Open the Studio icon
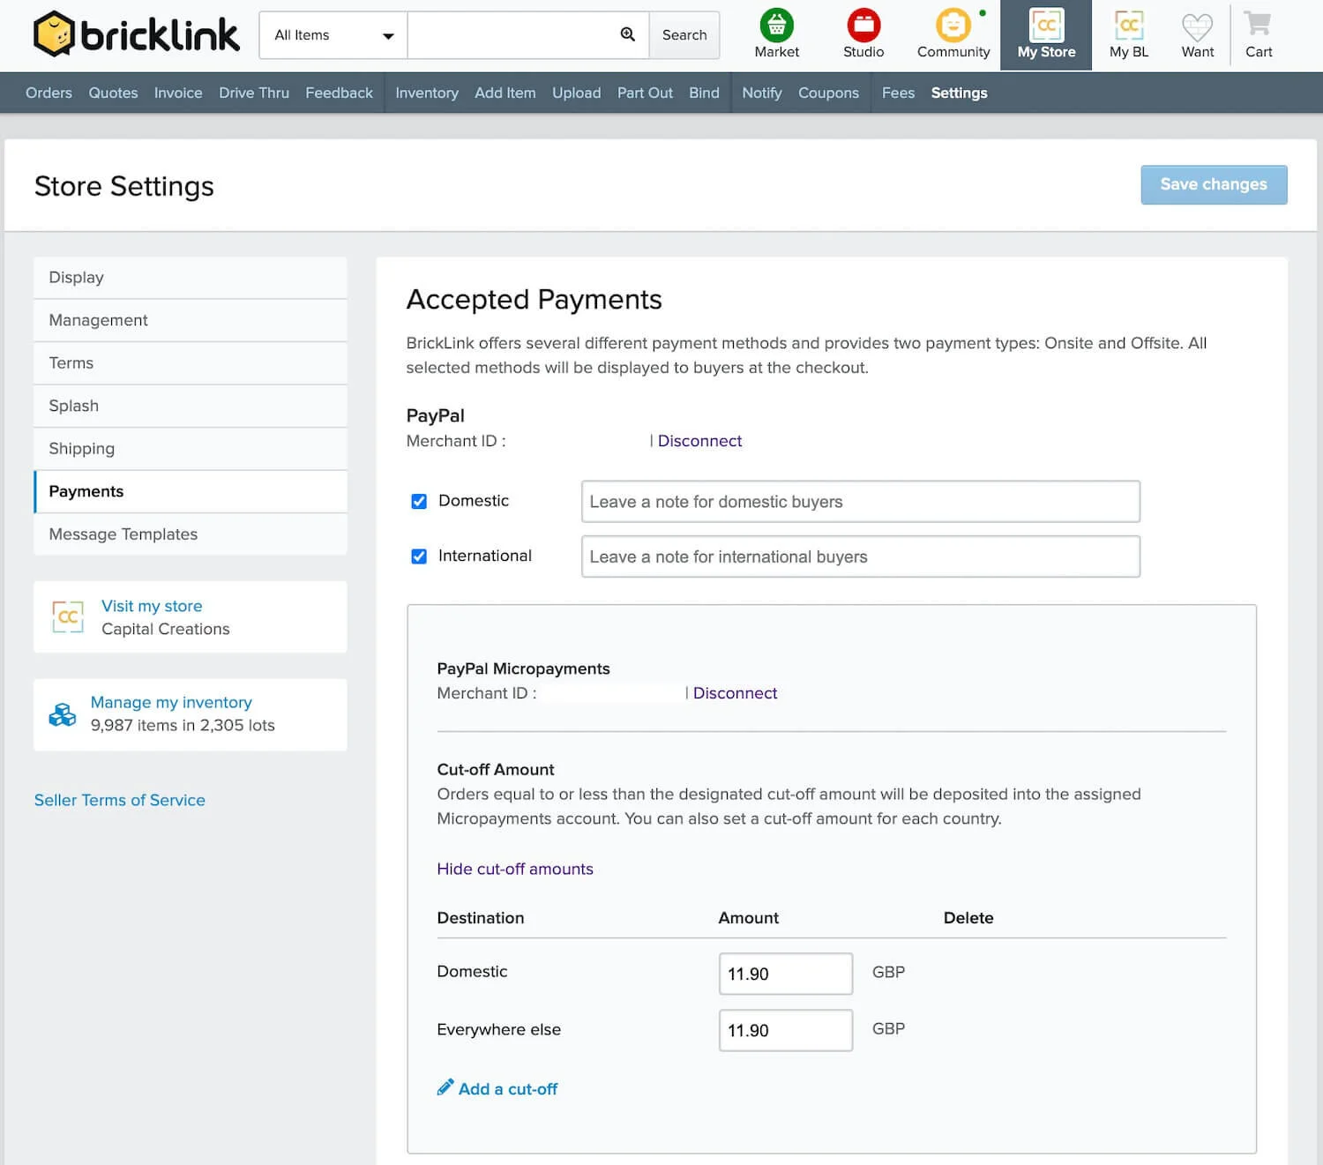 coord(863,34)
